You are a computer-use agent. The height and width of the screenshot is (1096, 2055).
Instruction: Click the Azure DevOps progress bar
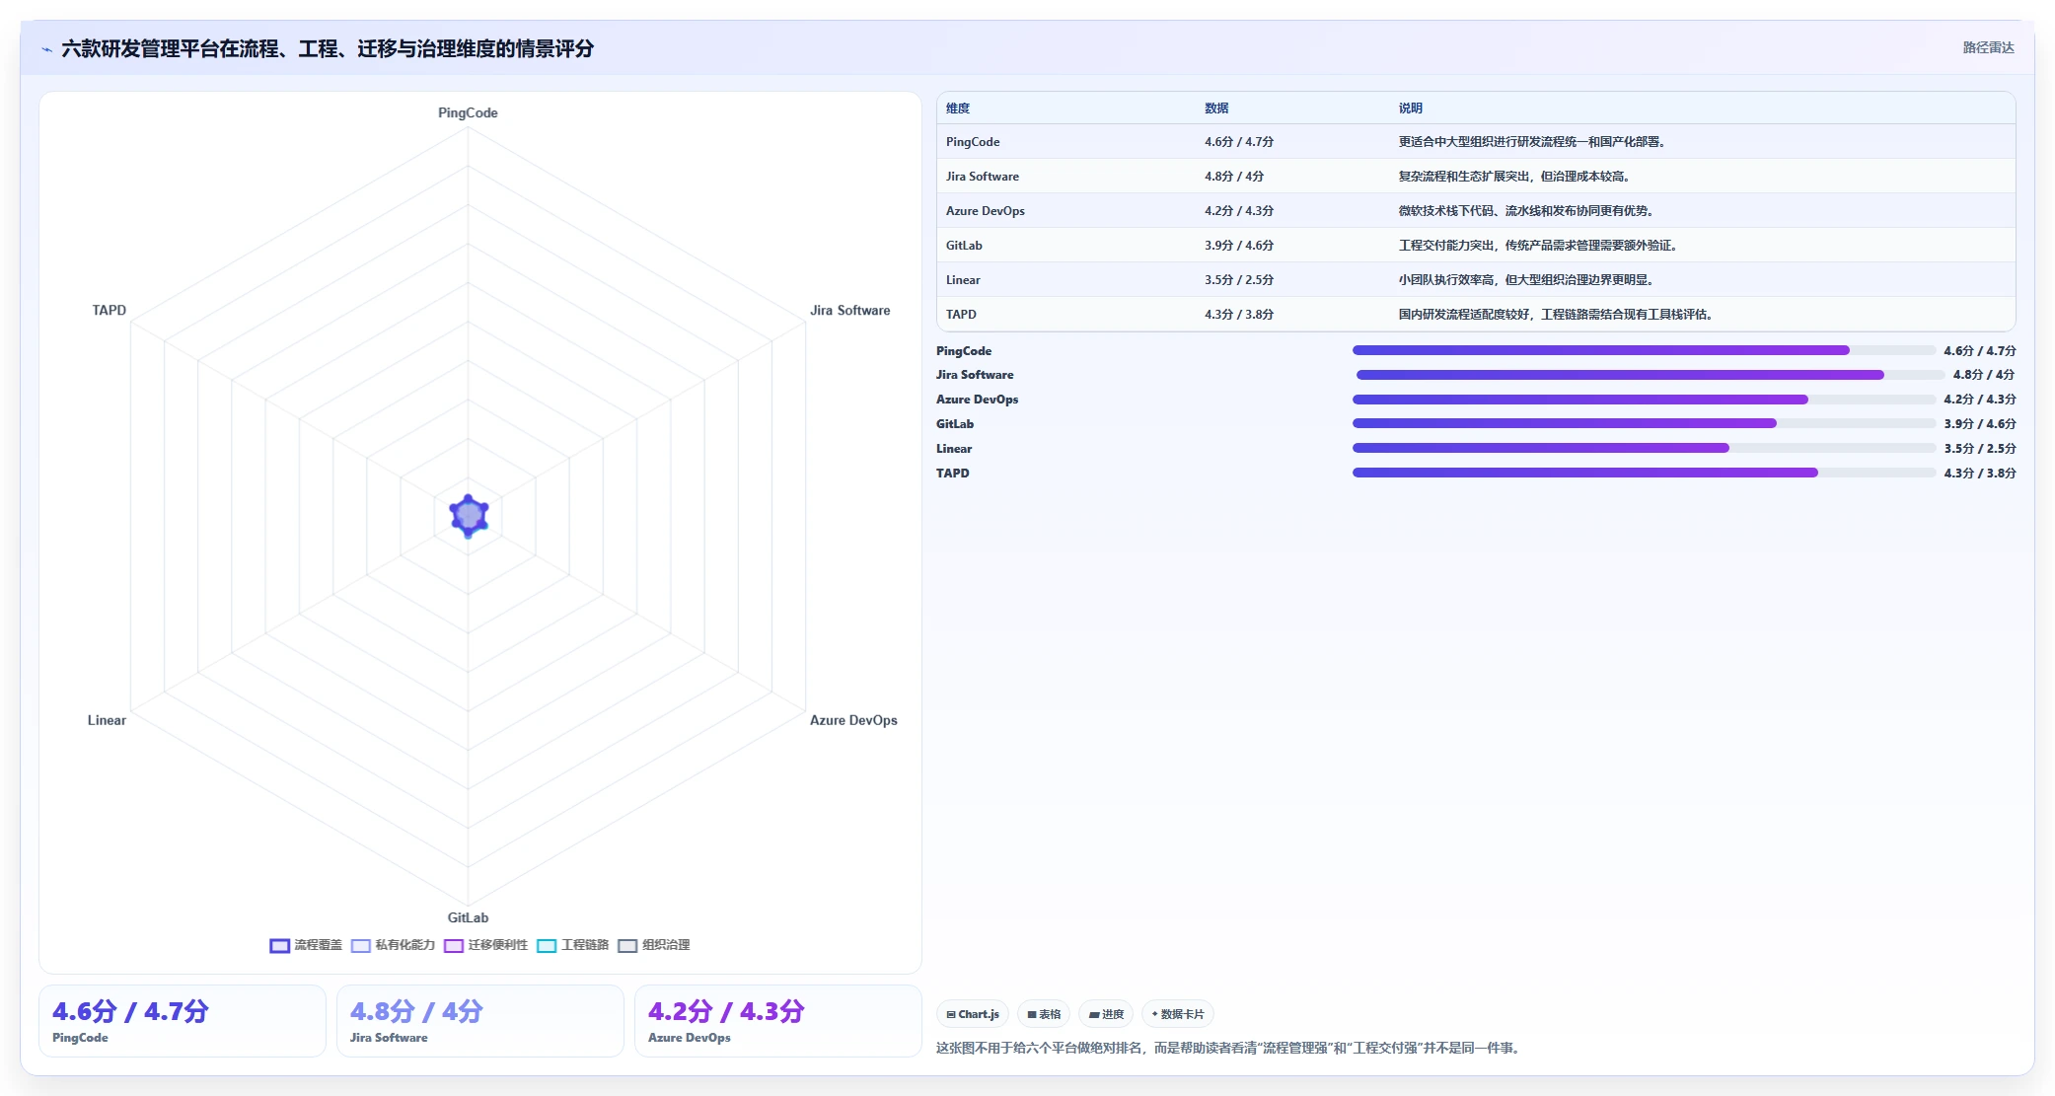tap(1643, 400)
